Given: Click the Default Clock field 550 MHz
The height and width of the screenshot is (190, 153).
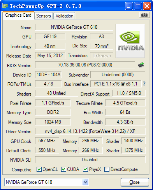Looking at the screenshot, I should coord(47,150).
